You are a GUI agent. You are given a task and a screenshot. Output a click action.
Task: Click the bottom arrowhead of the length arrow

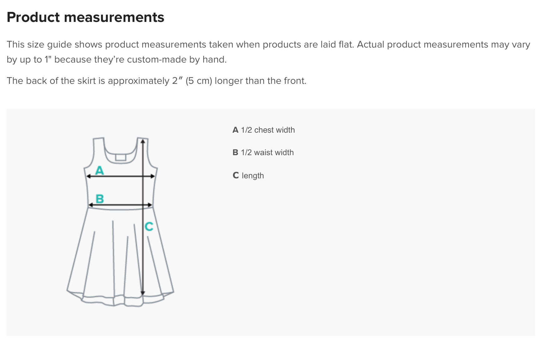(x=143, y=293)
